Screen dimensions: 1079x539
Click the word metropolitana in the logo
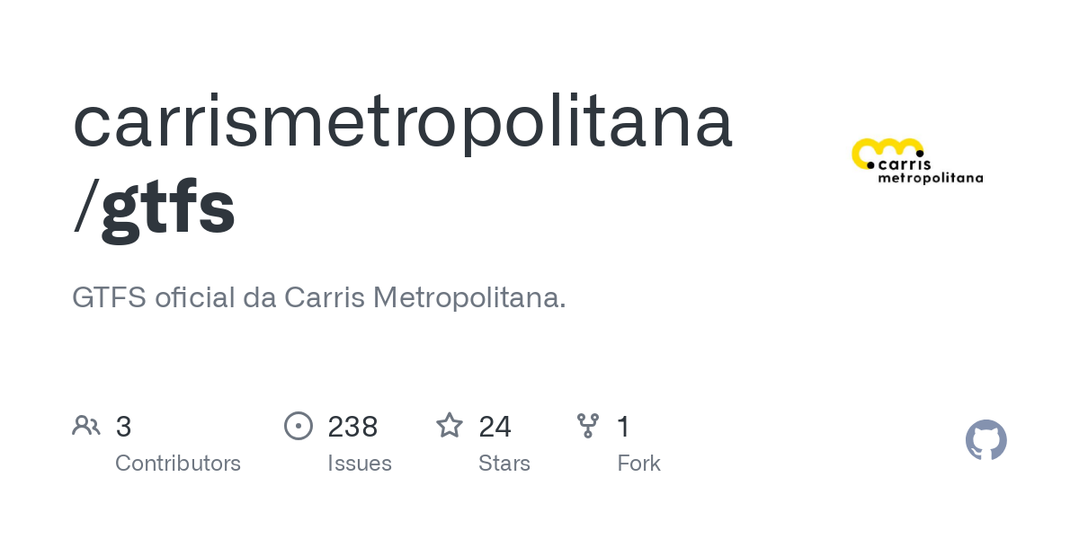pyautogui.click(x=930, y=178)
